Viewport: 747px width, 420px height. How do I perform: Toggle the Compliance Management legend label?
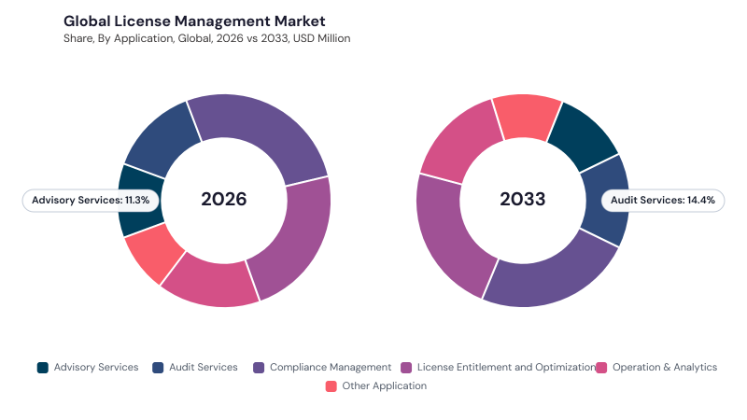(x=331, y=367)
